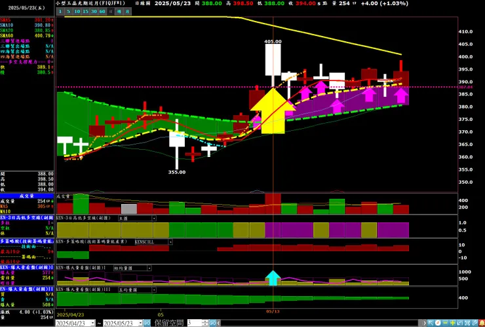Click the 慢 380.5 indicator row
Screen dimensions: 485x327
[x=27, y=72]
